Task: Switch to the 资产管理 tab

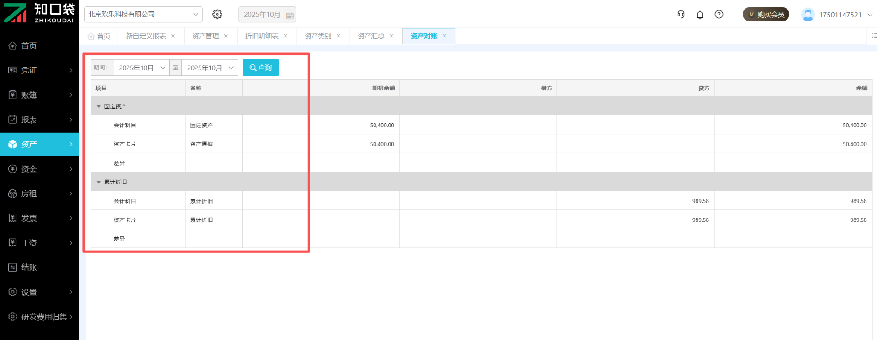Action: pyautogui.click(x=206, y=36)
